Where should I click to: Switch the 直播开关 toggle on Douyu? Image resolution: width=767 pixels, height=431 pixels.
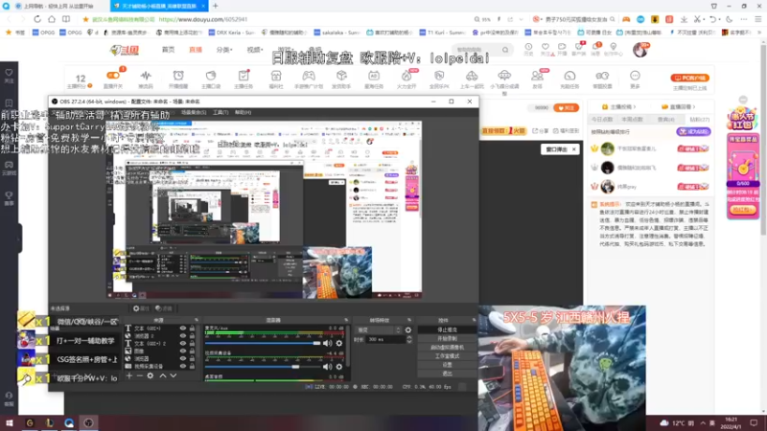[112, 76]
